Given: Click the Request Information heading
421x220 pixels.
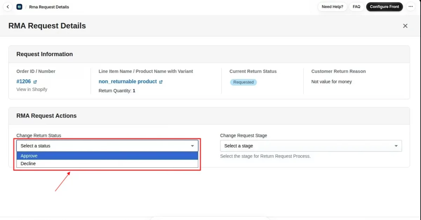Looking at the screenshot, I should 45,54.
